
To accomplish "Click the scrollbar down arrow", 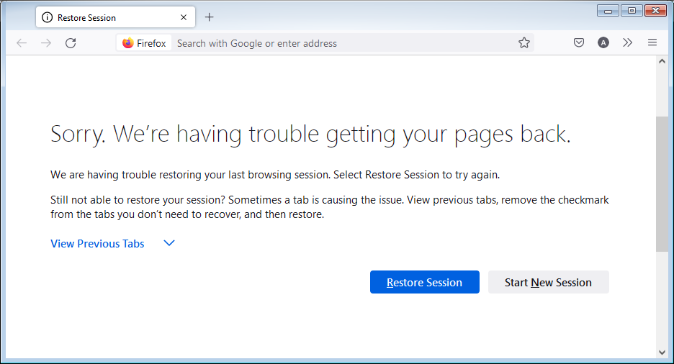I will 662,352.
